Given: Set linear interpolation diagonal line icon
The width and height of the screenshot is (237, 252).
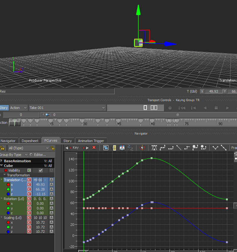Looking at the screenshot, I should click(179, 147).
